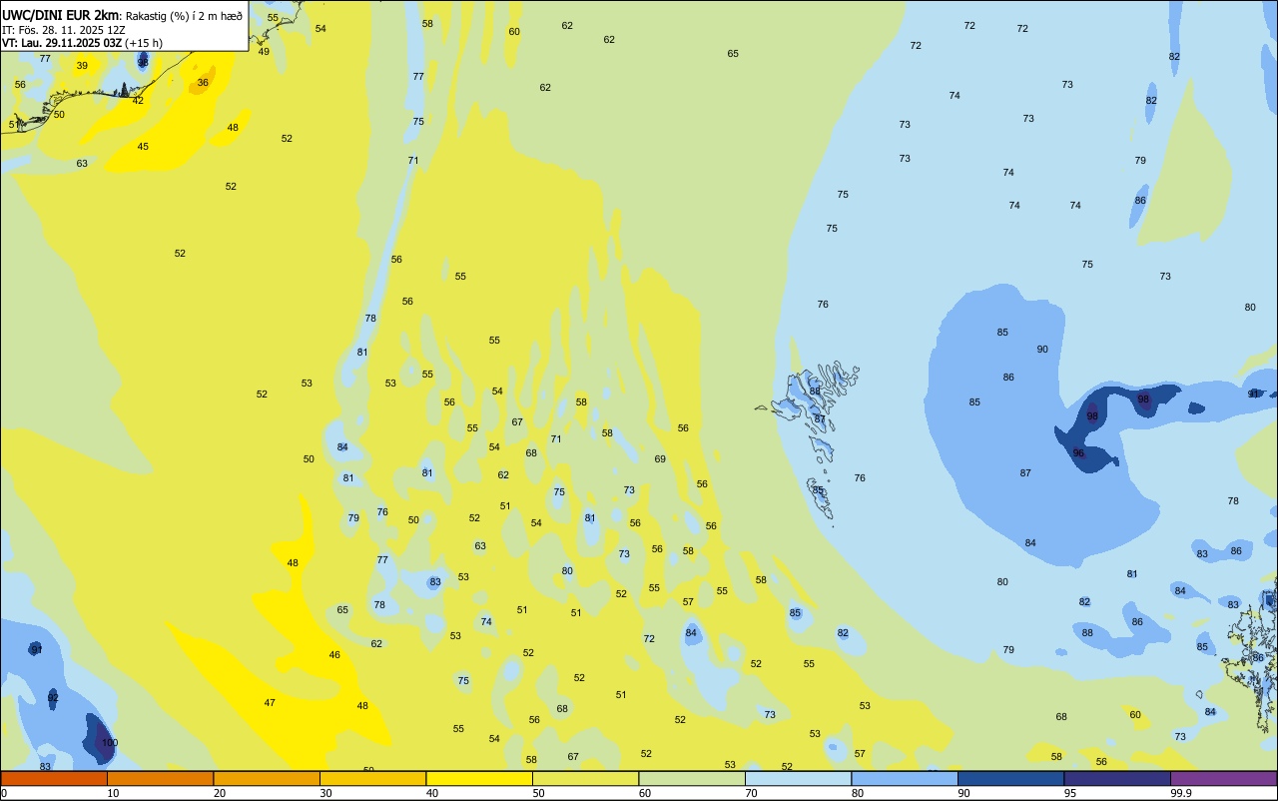The height and width of the screenshot is (801, 1278).
Task: Click the 60–70 pale green legend swatch
Action: (692, 778)
